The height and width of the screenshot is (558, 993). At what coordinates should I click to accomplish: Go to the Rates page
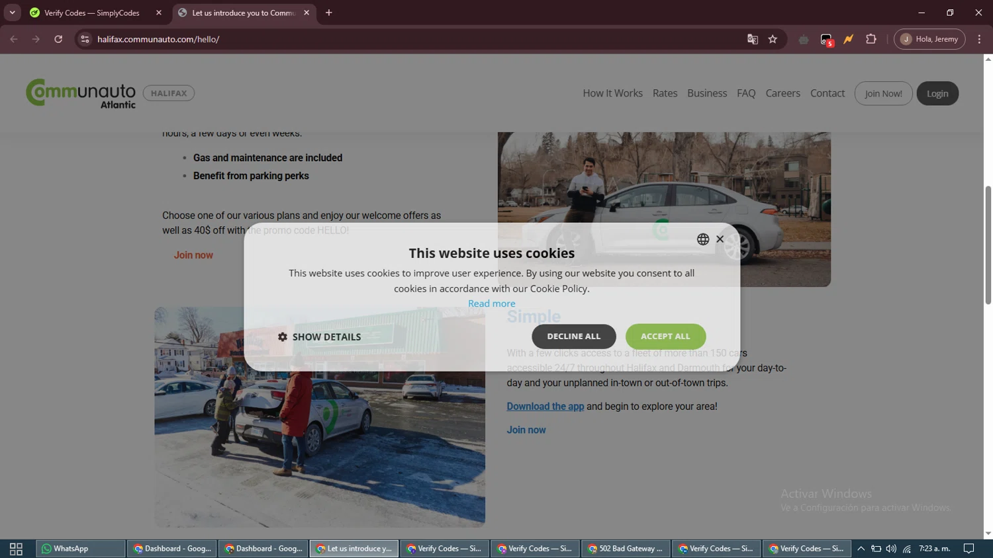tap(665, 93)
